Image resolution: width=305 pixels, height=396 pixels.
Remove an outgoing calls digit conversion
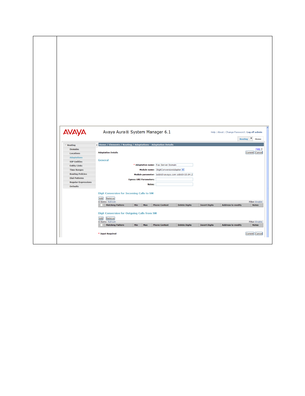click(110, 218)
